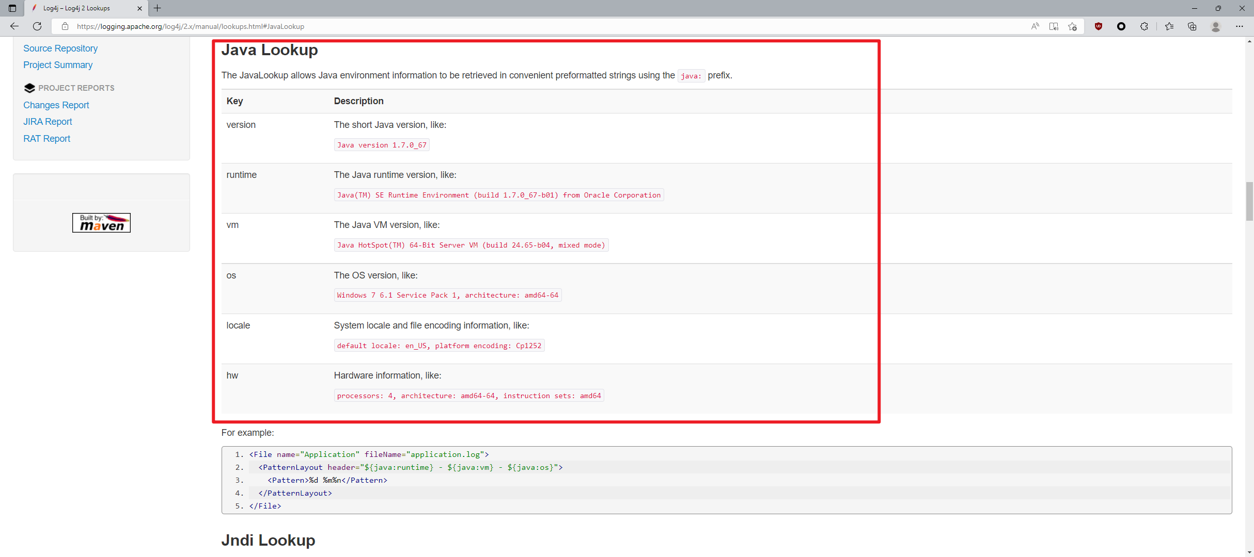
Task: Select the Log4j 2 Lookups tab
Action: [77, 8]
